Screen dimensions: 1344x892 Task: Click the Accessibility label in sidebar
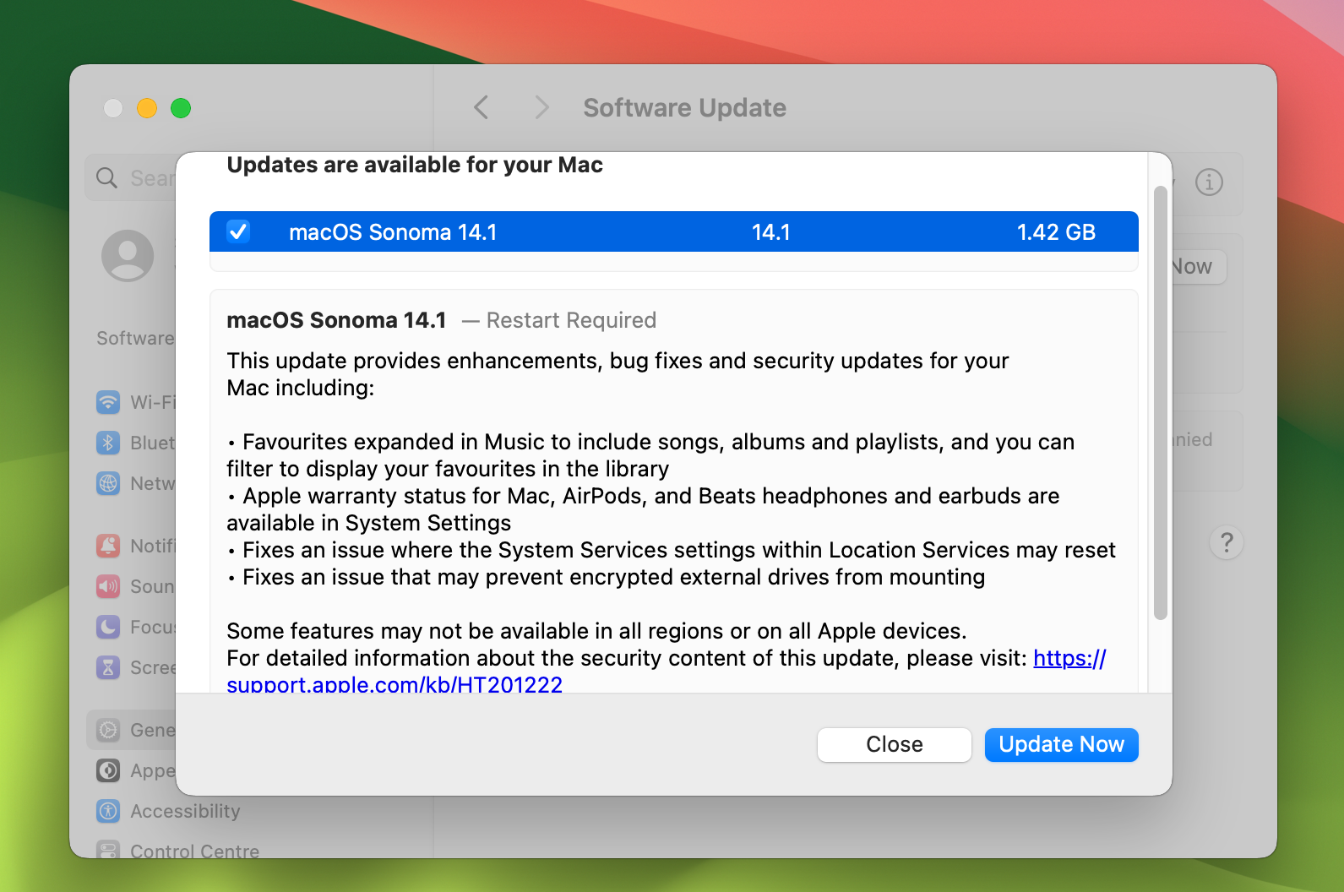[x=185, y=811]
